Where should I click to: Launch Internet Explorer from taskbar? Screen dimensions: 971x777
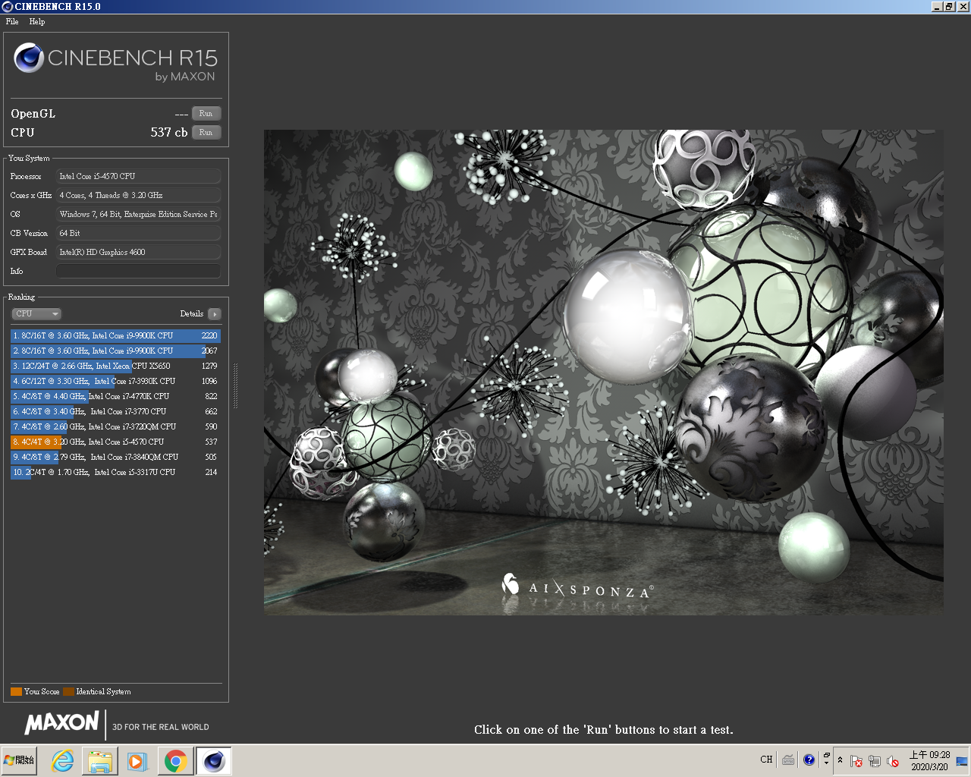[62, 760]
